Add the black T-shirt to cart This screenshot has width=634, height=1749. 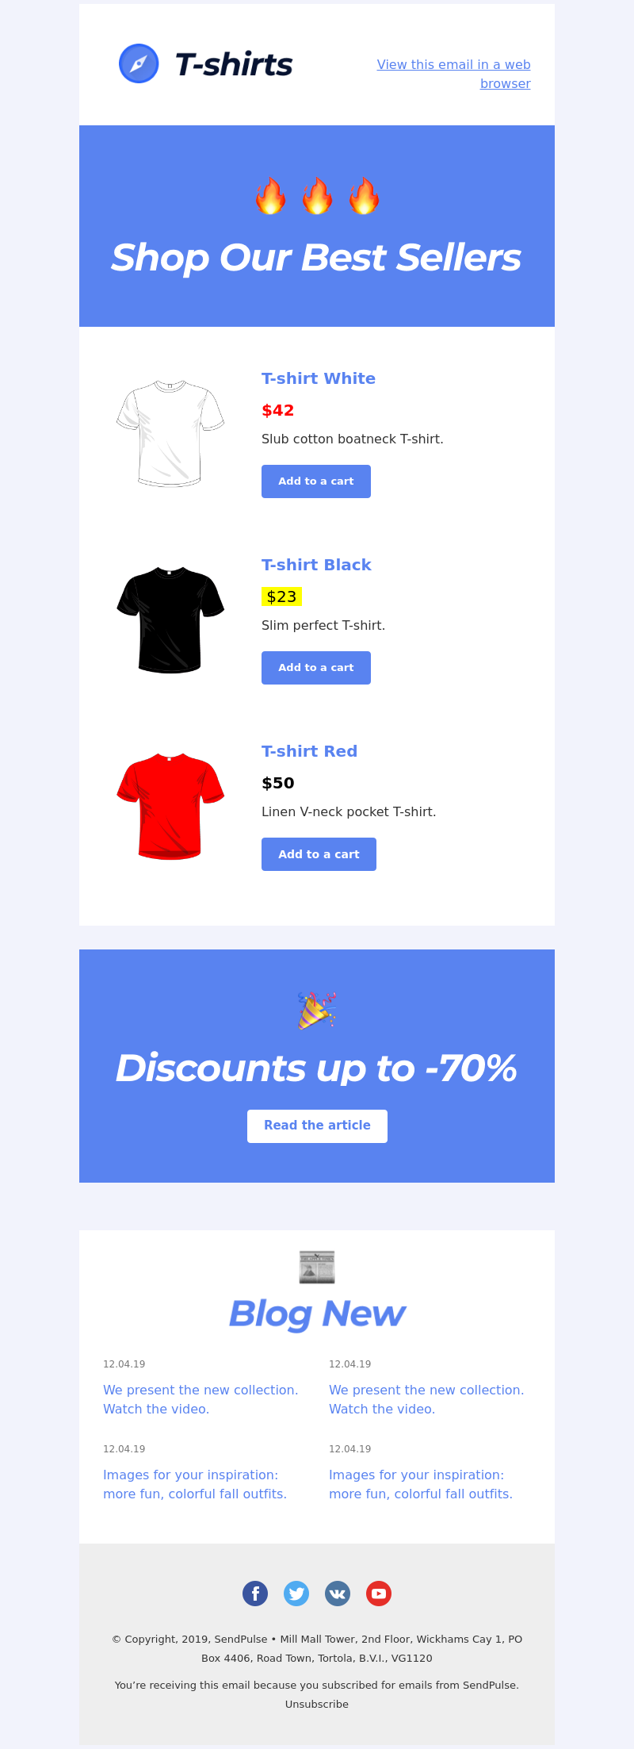316,668
